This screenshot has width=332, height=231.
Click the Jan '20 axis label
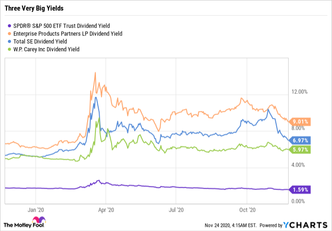(x=37, y=209)
